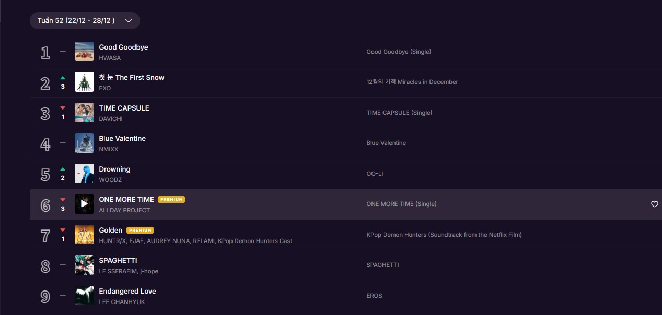Open j-hope artist link under SPAGHETTI
Image resolution: width=662 pixels, height=315 pixels.
(x=149, y=271)
